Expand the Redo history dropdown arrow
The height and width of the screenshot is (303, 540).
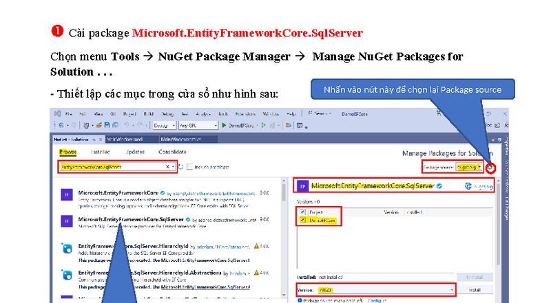click(146, 126)
